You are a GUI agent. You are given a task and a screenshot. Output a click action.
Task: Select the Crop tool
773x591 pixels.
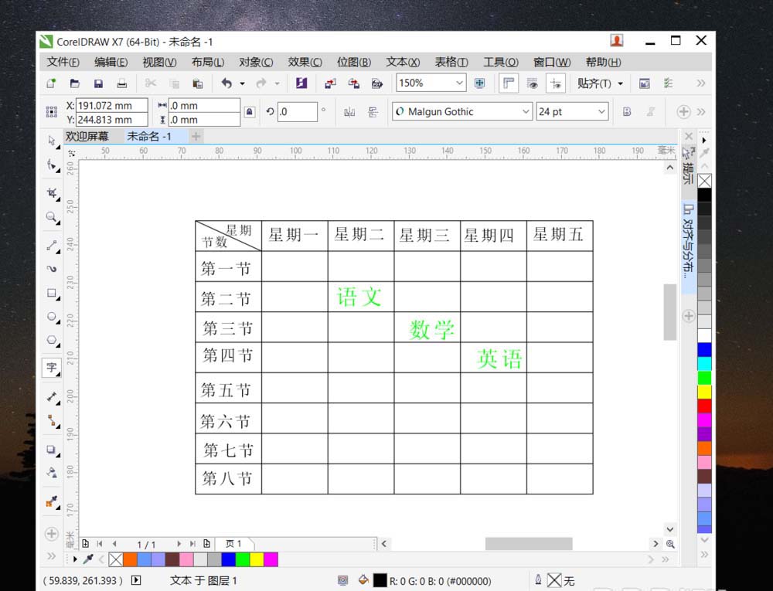(51, 192)
